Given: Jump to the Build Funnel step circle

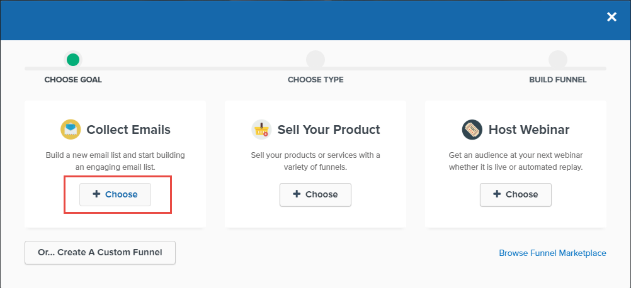Looking at the screenshot, I should click(x=557, y=60).
